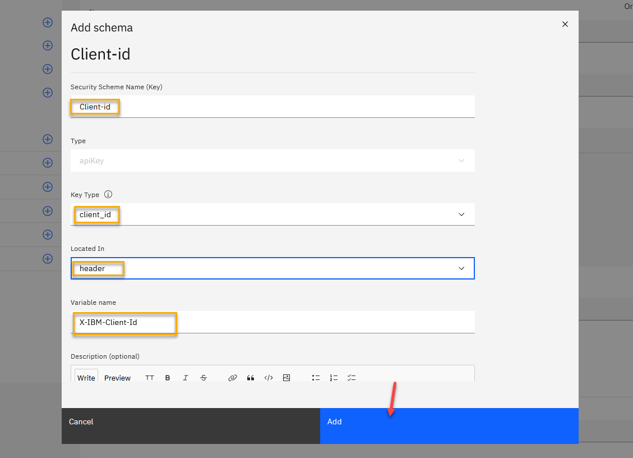Image resolution: width=633 pixels, height=458 pixels.
Task: Click the disabled Type apiKey dropdown
Action: coord(272,161)
